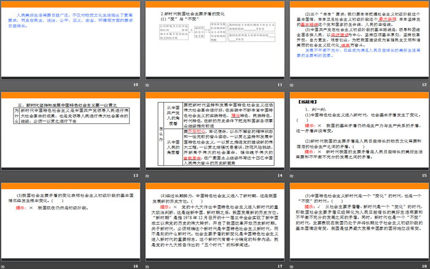This screenshot has width=430, height=269.
Task: Select slide 11 with the “变”与“不变” diagram
Action: [214, 39]
